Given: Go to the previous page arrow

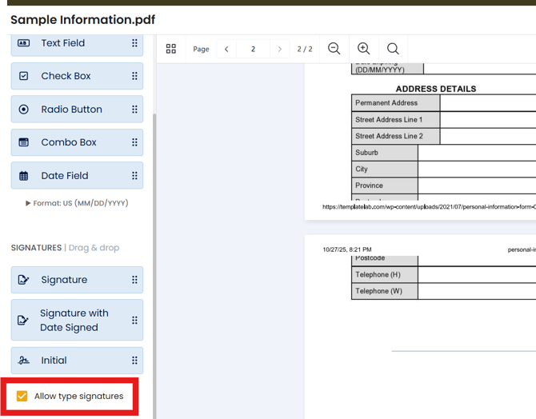Looking at the screenshot, I should [226, 49].
